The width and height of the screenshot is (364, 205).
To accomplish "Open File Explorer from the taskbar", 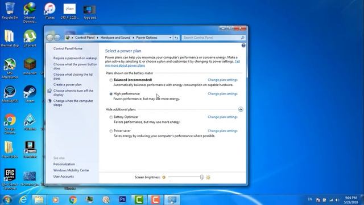I will [39, 200].
